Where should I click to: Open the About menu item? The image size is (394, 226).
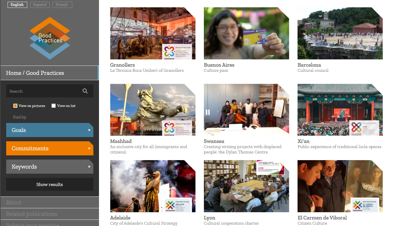[14, 202]
